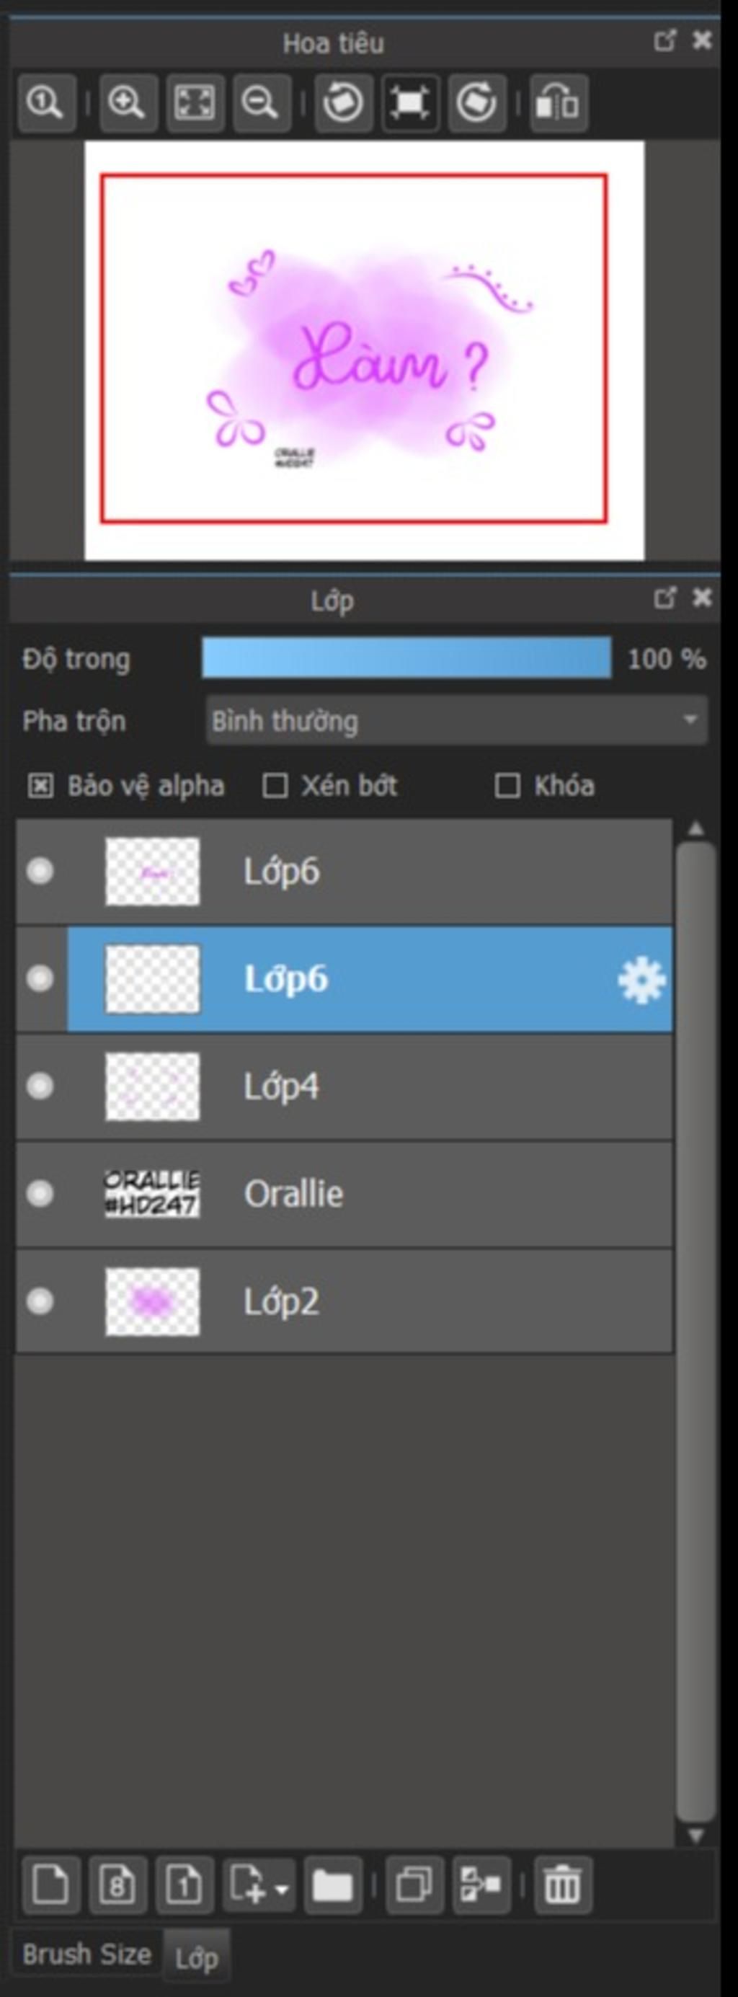
Task: Hide the Orallie layer
Action: click(40, 1193)
